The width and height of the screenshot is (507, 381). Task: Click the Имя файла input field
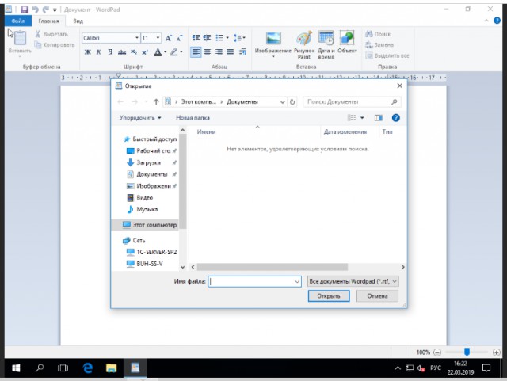[255, 282]
